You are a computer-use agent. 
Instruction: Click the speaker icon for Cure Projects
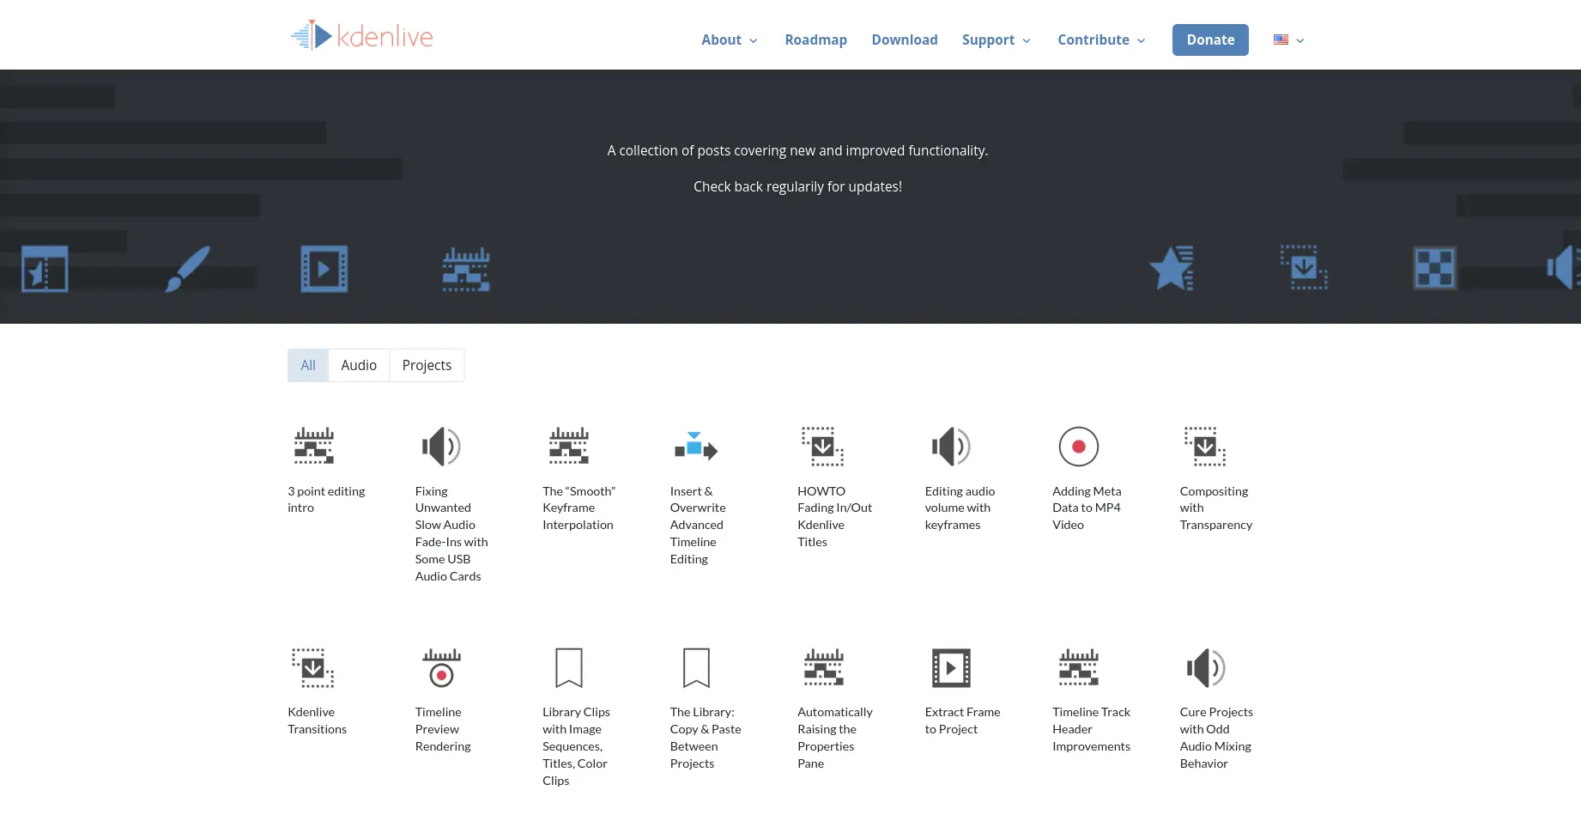1205,668
